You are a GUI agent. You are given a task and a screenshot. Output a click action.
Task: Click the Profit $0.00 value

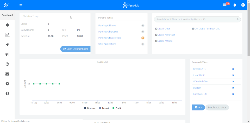click(80, 36)
